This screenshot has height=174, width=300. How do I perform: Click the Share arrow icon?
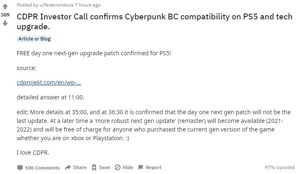68,167
